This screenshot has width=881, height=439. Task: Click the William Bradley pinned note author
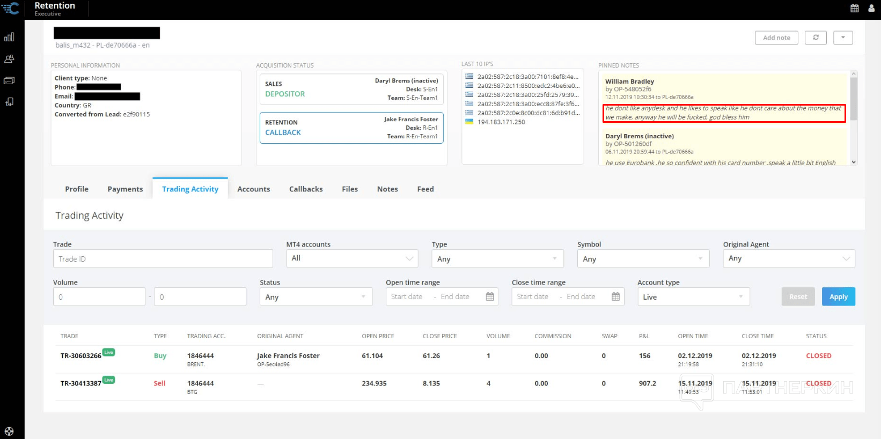629,81
